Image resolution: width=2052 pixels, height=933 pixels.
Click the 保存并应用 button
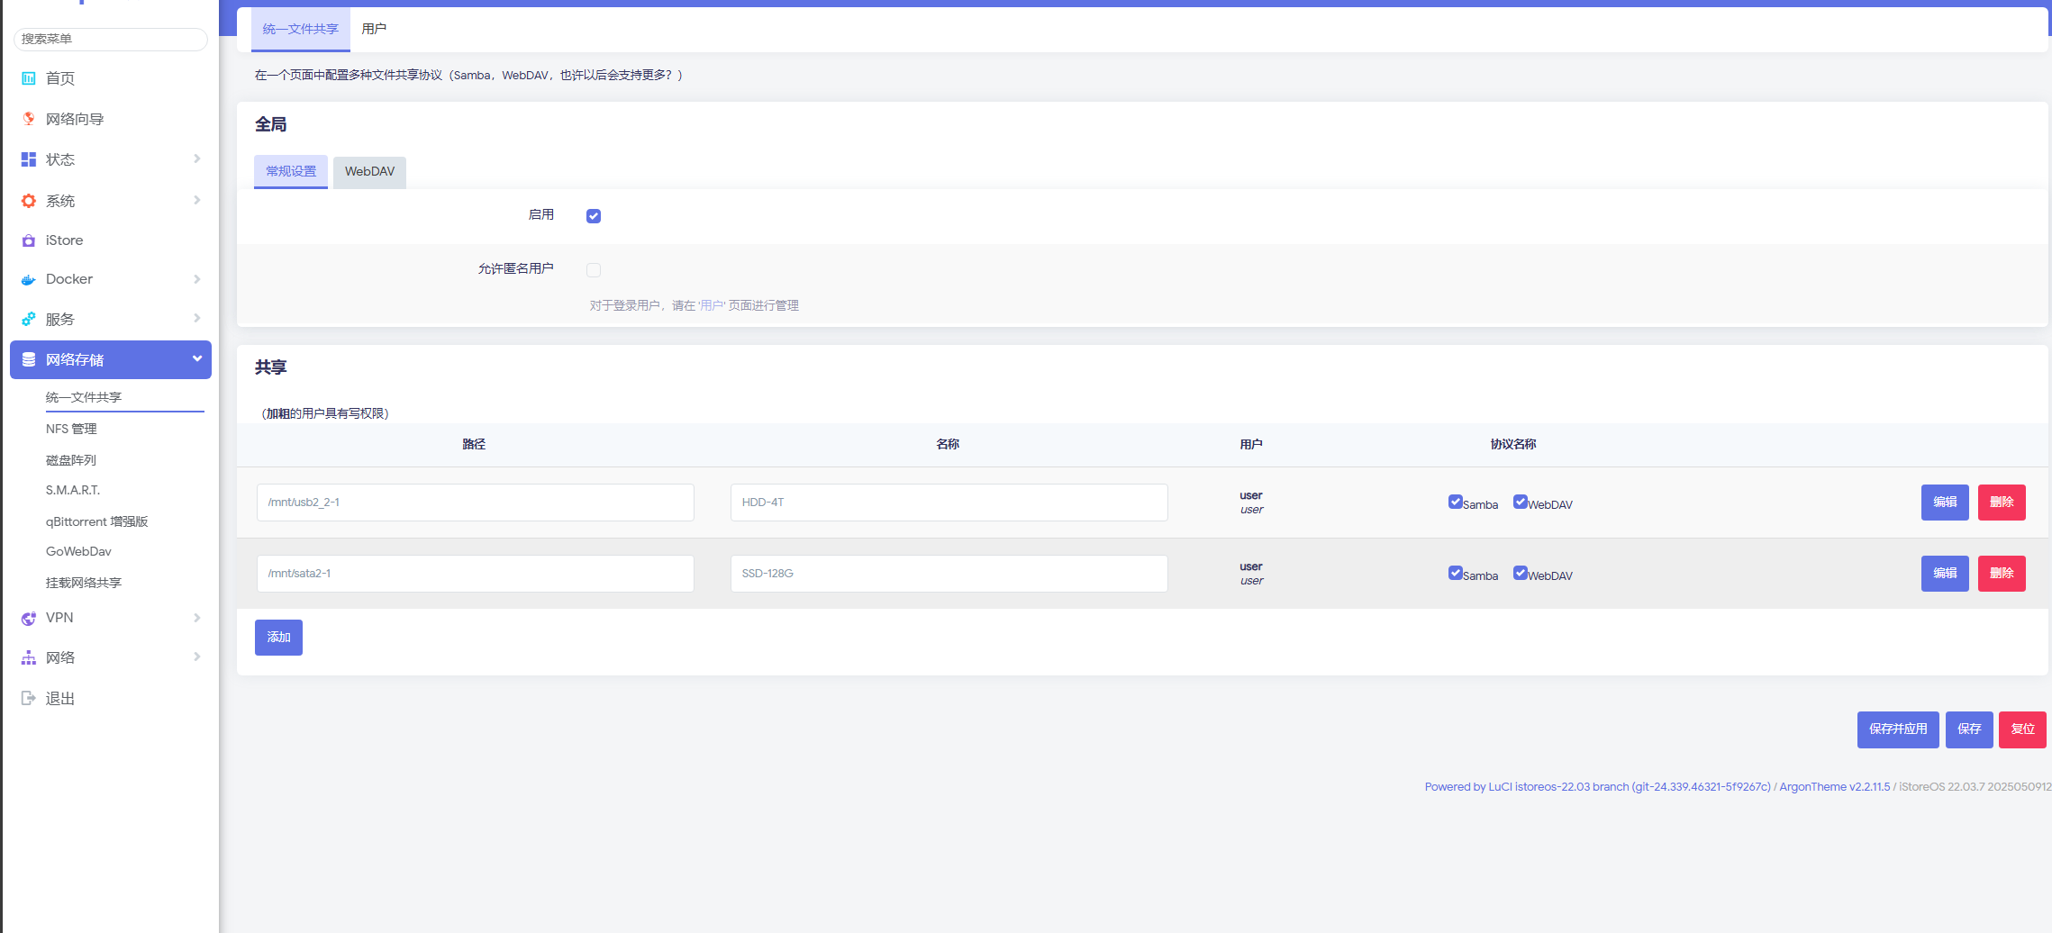coord(1897,729)
